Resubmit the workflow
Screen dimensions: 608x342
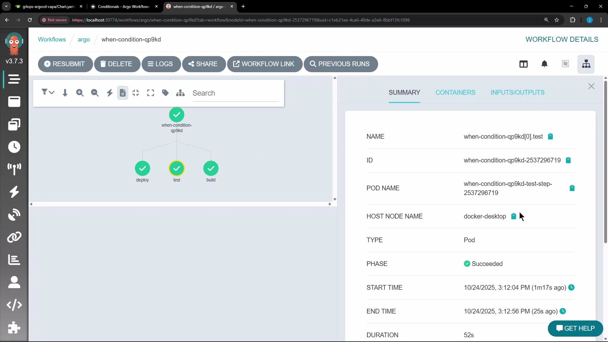[x=65, y=64]
